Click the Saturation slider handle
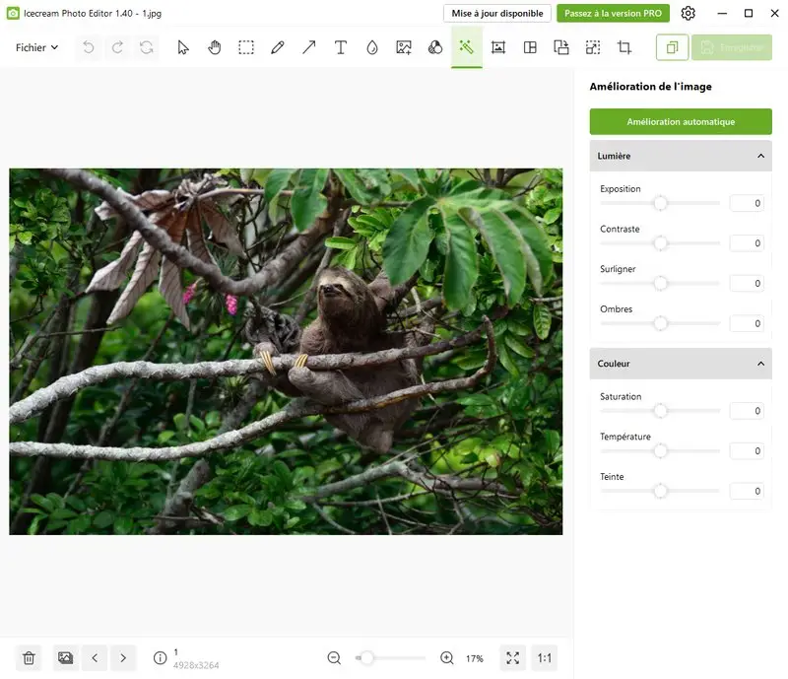This screenshot has width=788, height=679. coord(660,411)
